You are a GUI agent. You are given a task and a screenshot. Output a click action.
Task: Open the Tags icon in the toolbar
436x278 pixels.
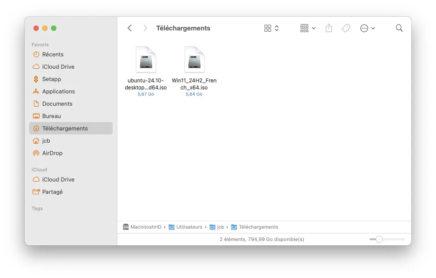coord(346,28)
